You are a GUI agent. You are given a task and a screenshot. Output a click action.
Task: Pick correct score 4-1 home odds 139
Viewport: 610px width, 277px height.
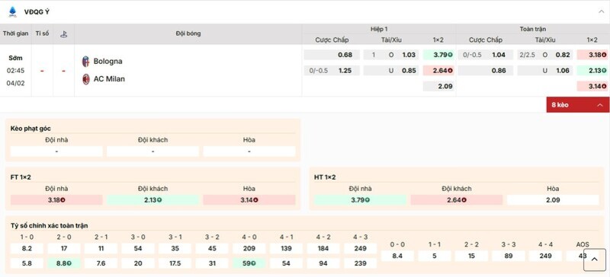point(287,249)
